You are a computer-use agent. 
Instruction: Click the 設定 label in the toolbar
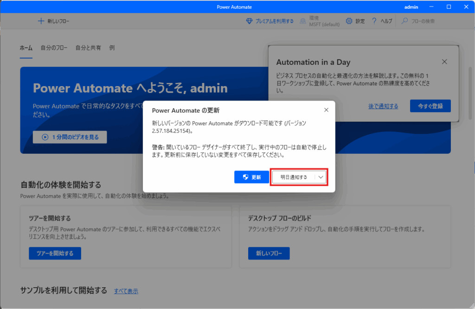coord(360,21)
